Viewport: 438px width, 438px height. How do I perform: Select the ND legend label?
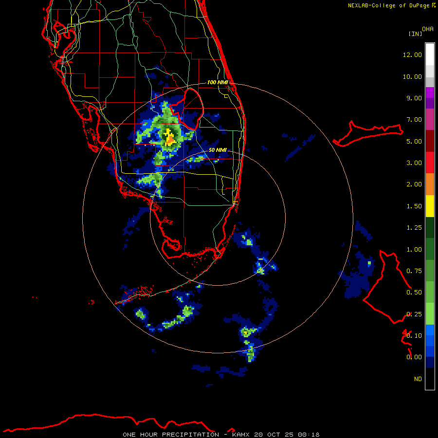point(418,379)
